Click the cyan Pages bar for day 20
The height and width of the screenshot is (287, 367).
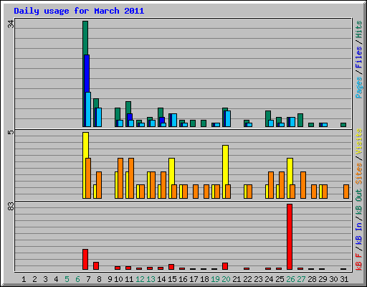click(228, 118)
